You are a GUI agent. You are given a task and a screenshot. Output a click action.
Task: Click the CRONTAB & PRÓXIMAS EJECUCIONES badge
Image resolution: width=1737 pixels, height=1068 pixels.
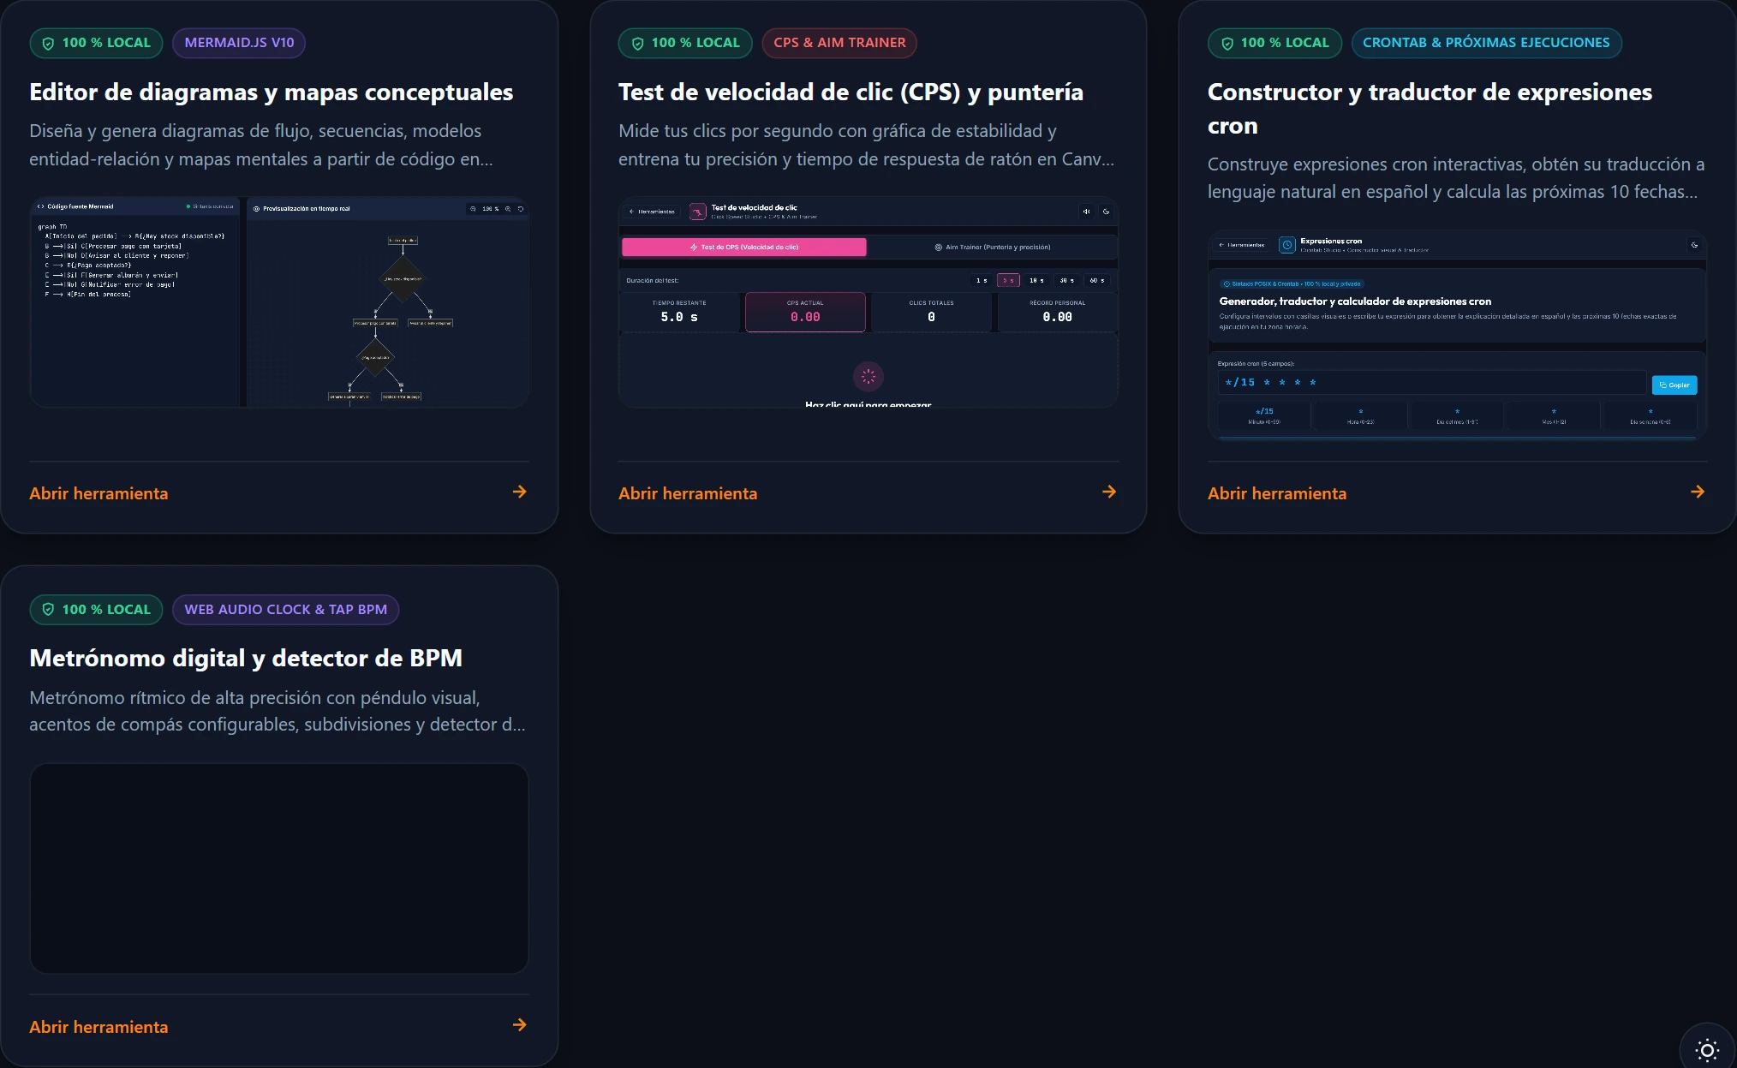1486,43
